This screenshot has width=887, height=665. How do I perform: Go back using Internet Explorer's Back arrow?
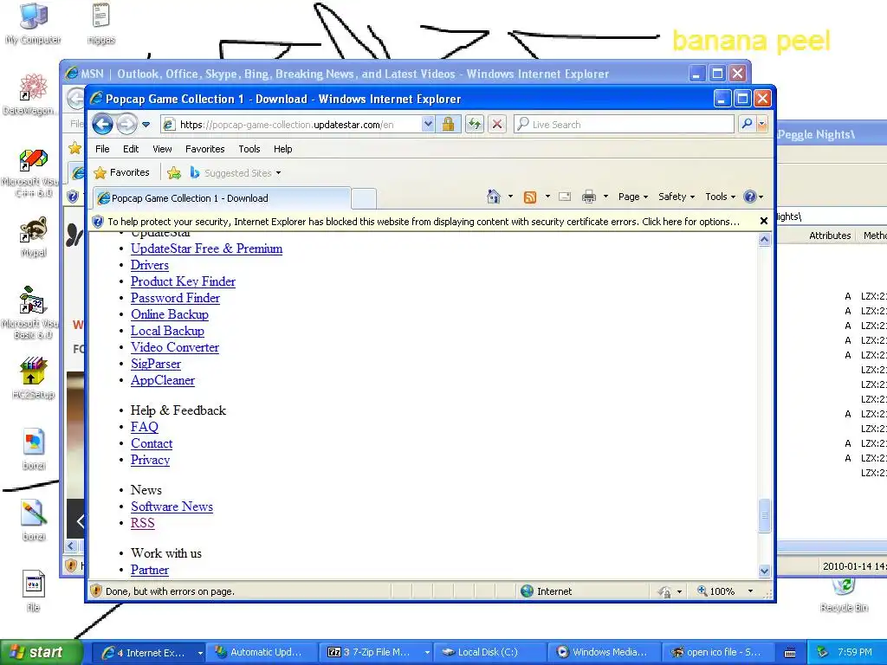coord(102,124)
